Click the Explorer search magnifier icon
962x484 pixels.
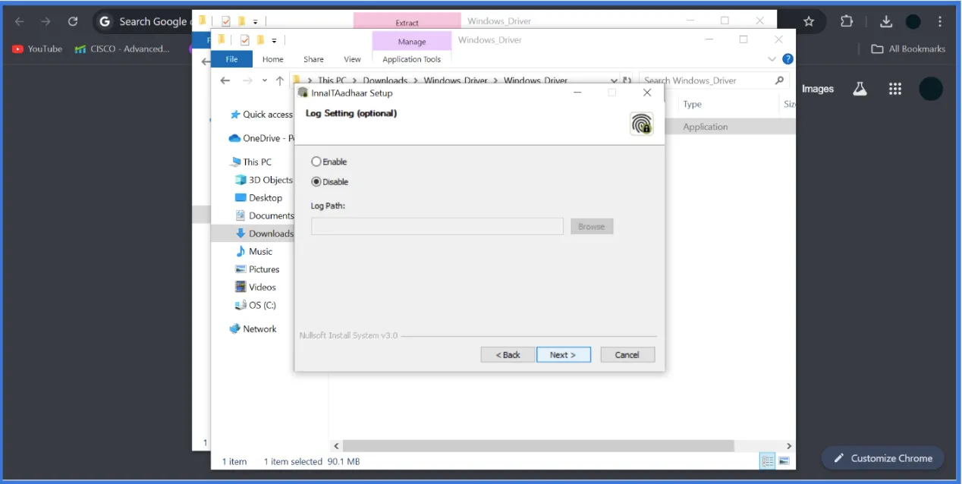click(x=779, y=80)
